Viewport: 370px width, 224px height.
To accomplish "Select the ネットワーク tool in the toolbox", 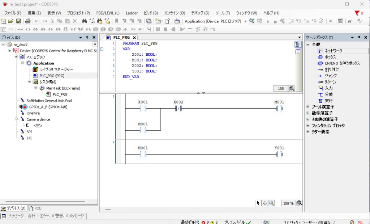I will tap(333, 51).
